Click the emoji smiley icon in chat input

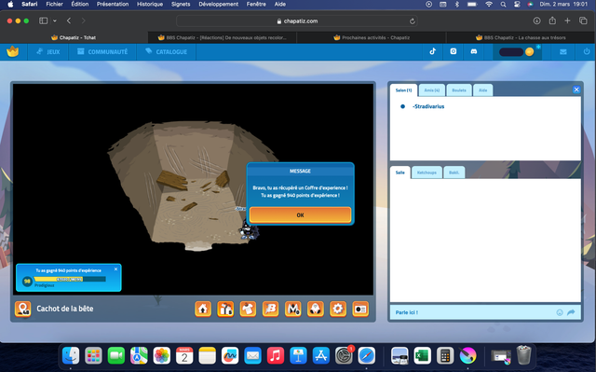pyautogui.click(x=560, y=312)
